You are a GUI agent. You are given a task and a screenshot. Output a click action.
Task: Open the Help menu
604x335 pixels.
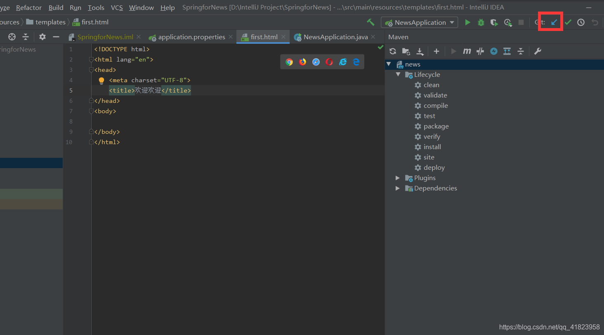point(168,7)
